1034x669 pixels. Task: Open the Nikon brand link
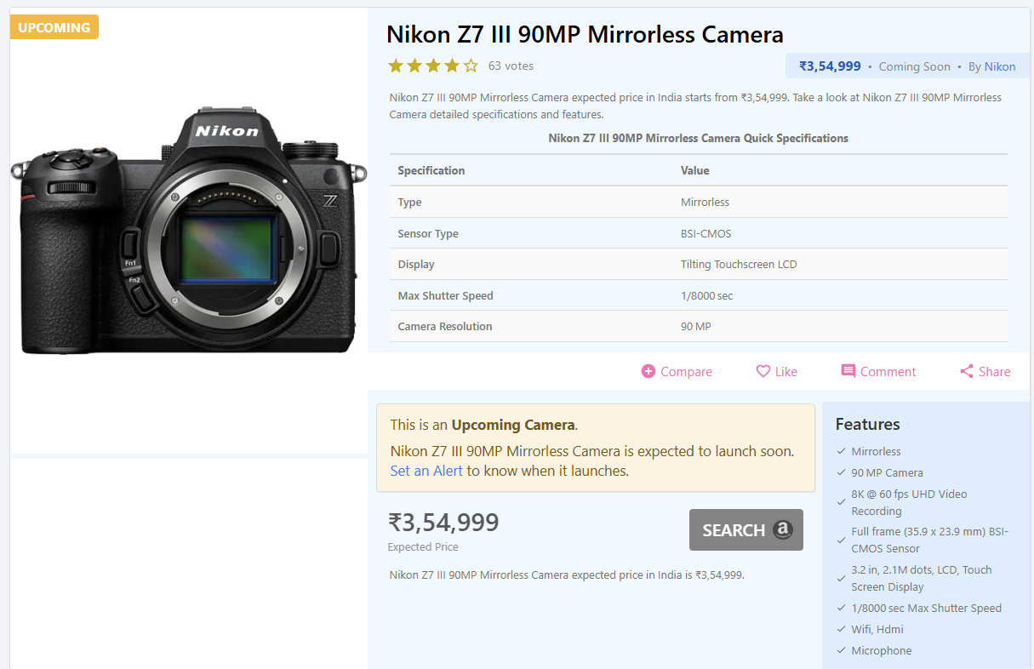(1000, 66)
